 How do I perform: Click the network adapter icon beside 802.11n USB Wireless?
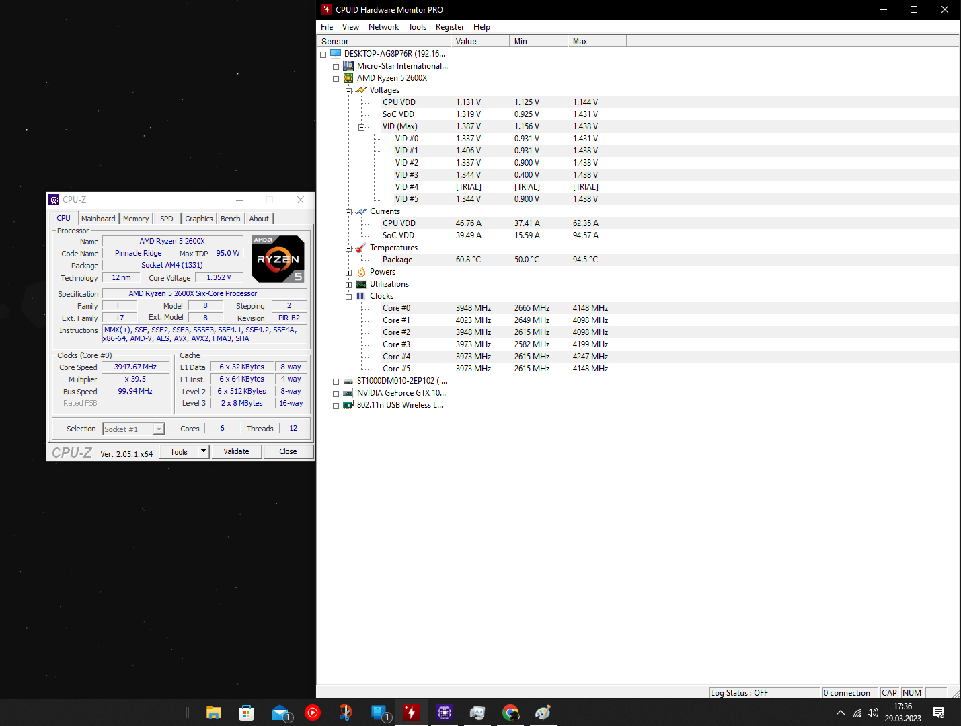348,405
